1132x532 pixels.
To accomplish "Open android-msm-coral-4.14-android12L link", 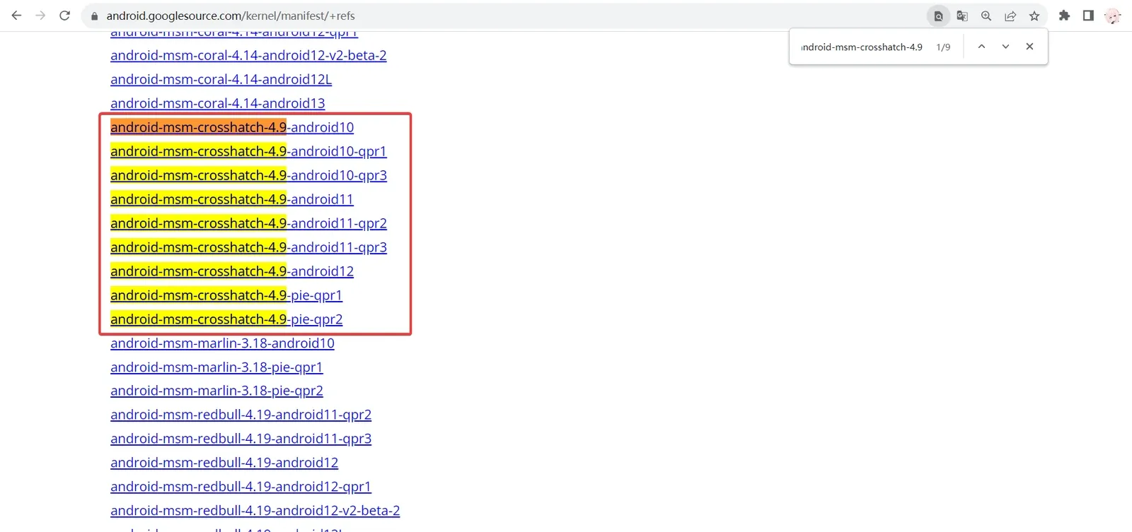I will [221, 79].
